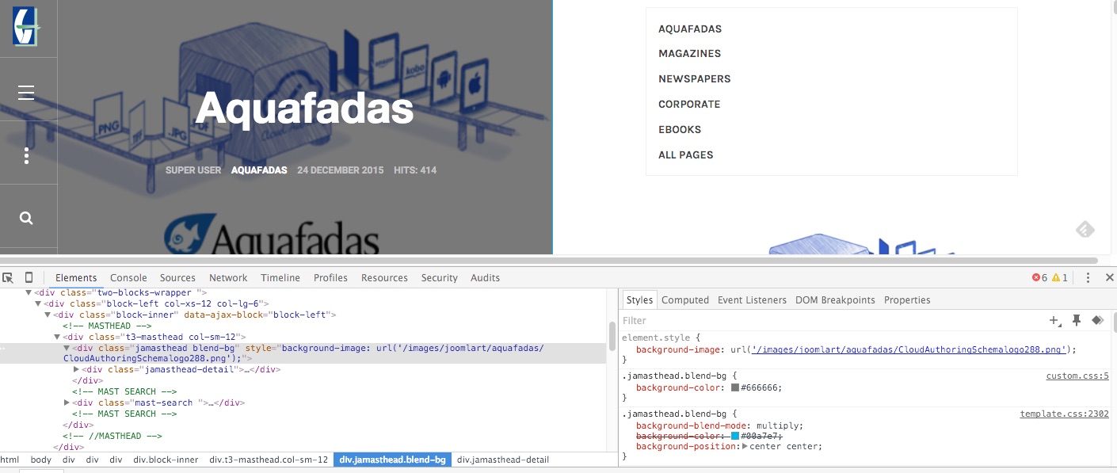Open the hamburger menu in sidebar
Screen dimensions: 1117x473
(x=26, y=93)
